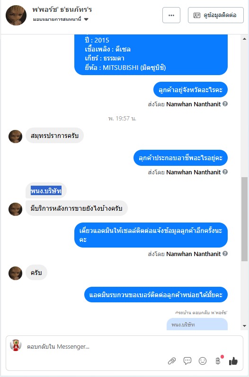Click the help icon beside first Nanwhan Nanthanit
The width and height of the screenshot is (249, 377).
tap(225, 104)
